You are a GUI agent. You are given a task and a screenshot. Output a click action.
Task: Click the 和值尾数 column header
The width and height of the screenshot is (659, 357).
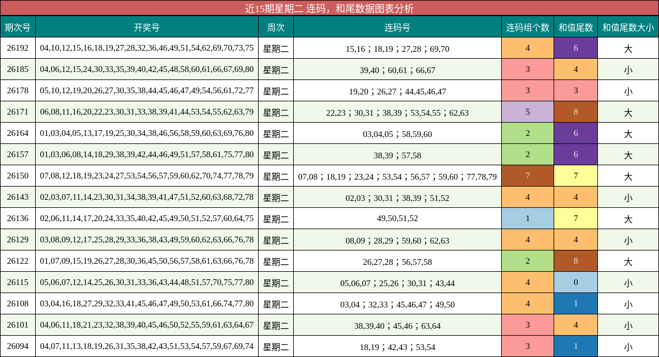coord(575,27)
